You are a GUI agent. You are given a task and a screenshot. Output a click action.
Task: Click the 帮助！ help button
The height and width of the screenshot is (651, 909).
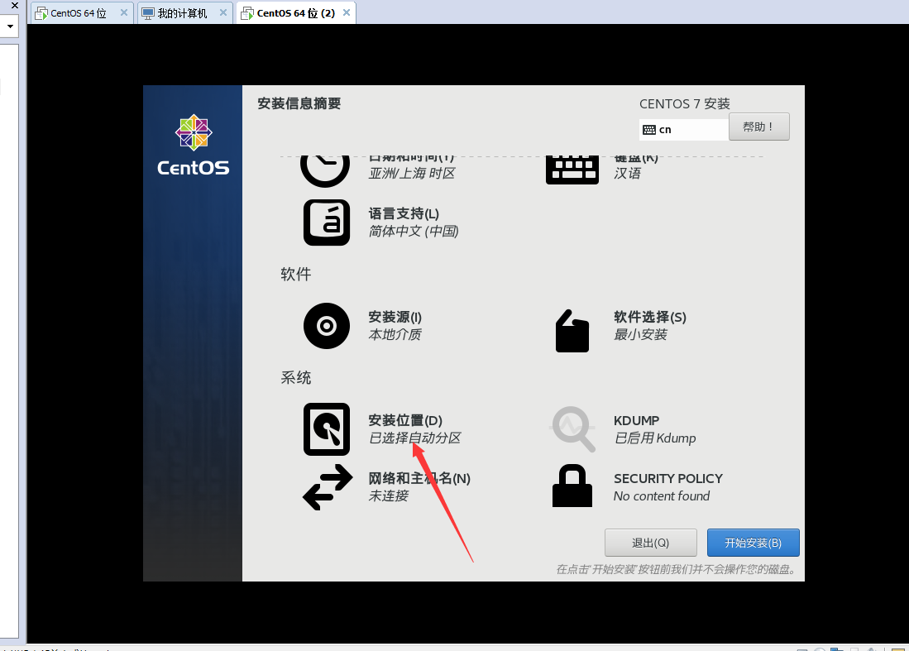[758, 127]
